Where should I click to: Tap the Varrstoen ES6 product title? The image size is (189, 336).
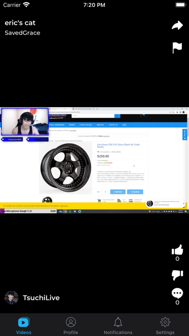(x=118, y=146)
